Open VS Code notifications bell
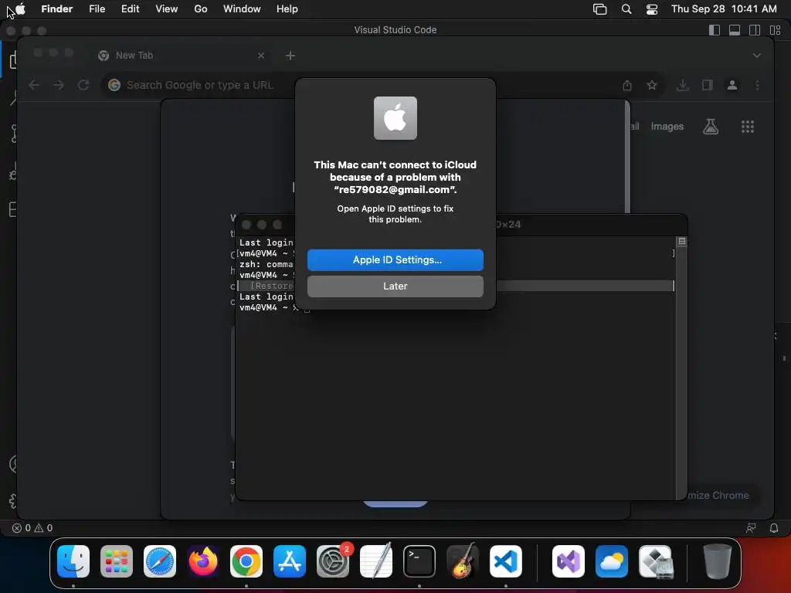The height and width of the screenshot is (593, 791). (773, 528)
